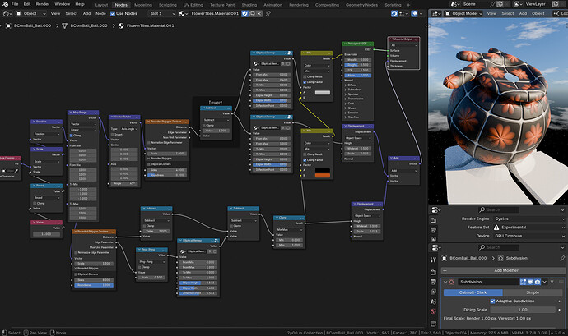The image size is (568, 336).
Task: Click the node editor overlay icon
Action: tap(414, 13)
